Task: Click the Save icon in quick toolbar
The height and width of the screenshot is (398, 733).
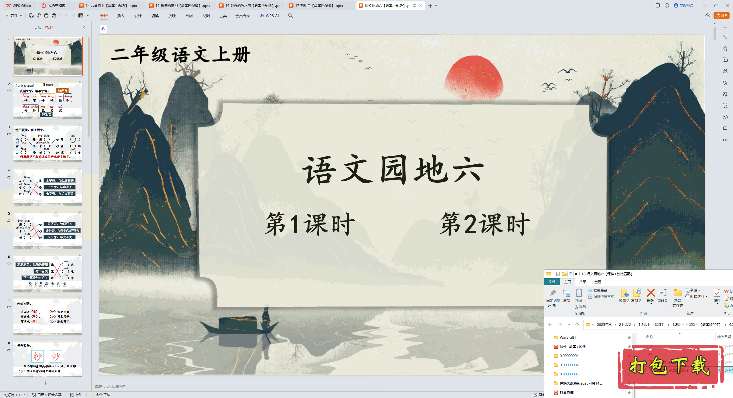Action: (31, 15)
